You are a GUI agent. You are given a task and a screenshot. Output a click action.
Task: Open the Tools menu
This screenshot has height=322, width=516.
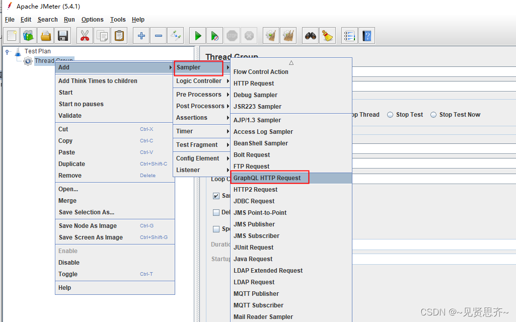point(118,20)
